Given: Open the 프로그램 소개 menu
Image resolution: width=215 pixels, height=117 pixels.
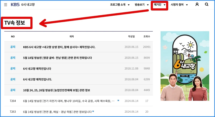Looking at the screenshot, I should click(x=118, y=5).
